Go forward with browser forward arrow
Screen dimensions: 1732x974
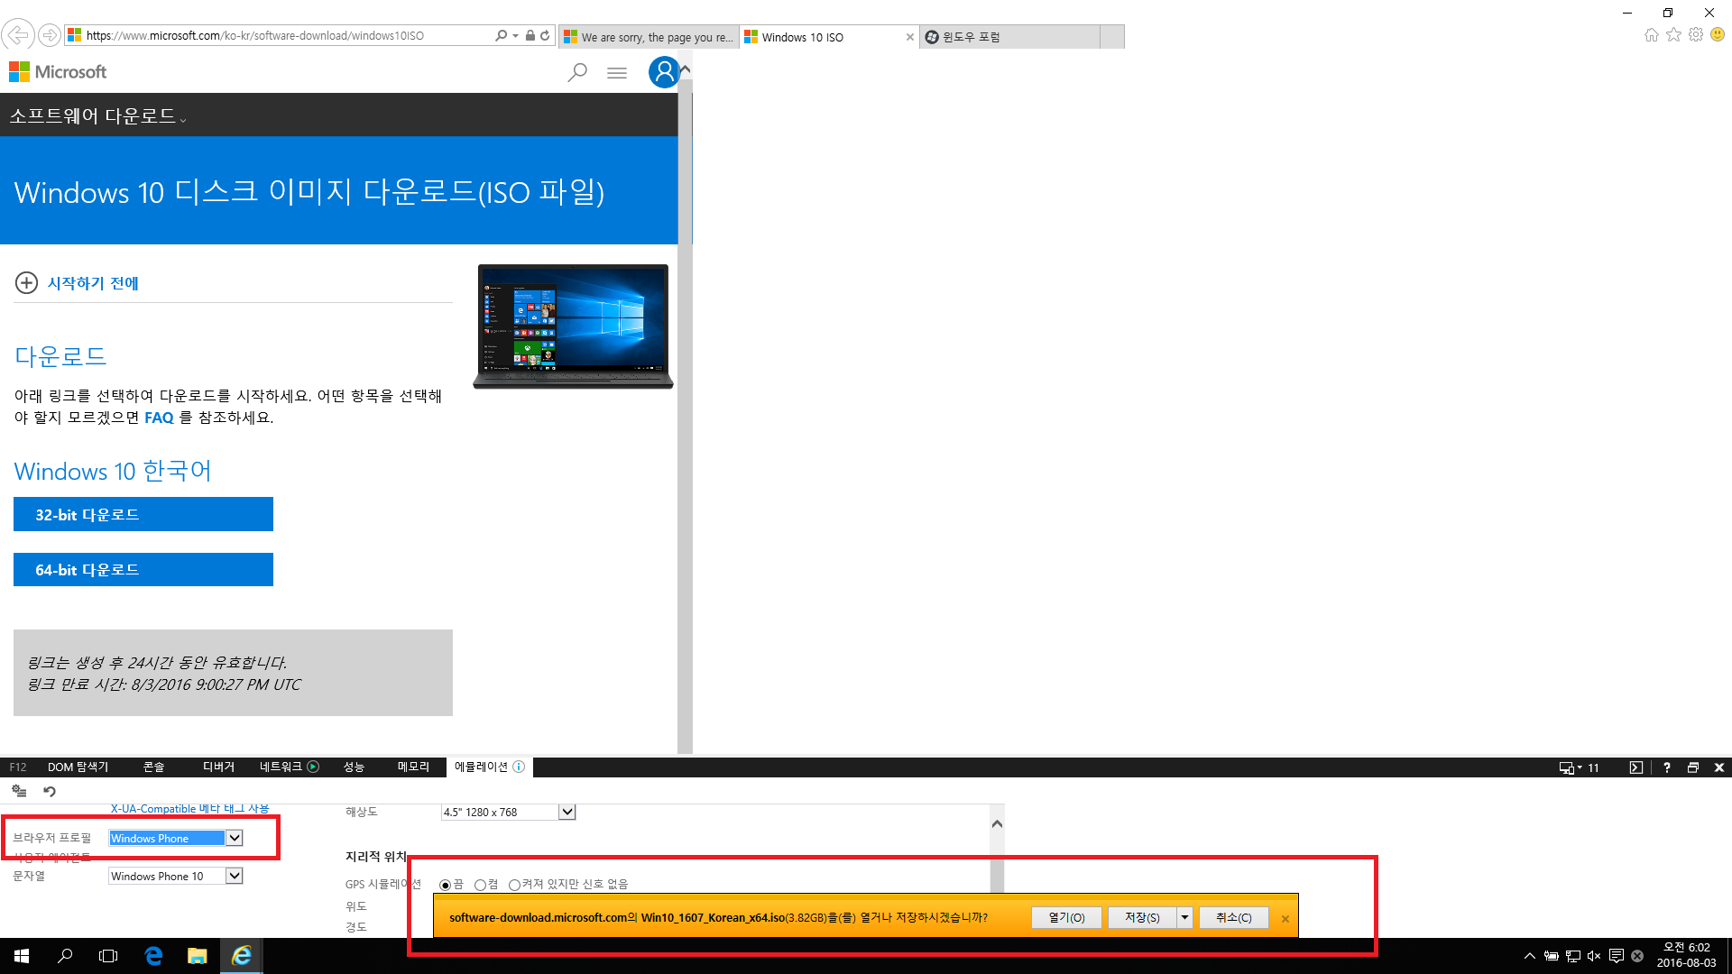[50, 35]
